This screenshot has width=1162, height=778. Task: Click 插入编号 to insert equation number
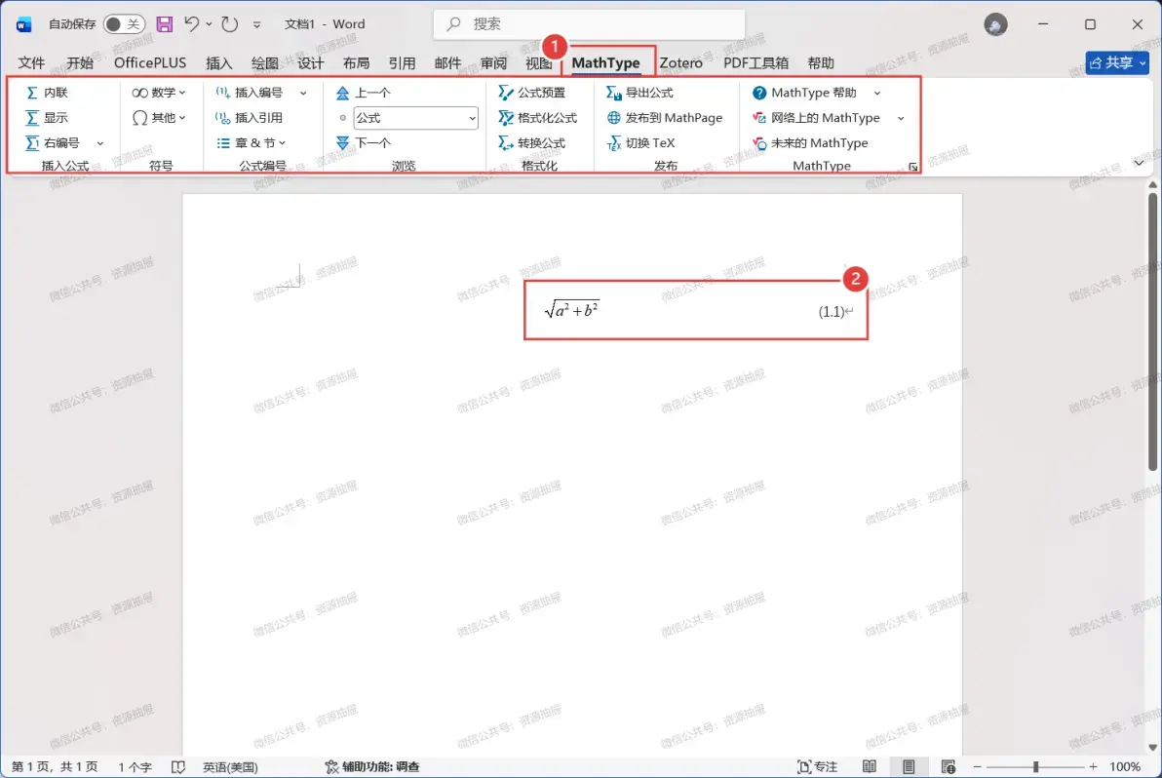(x=250, y=93)
